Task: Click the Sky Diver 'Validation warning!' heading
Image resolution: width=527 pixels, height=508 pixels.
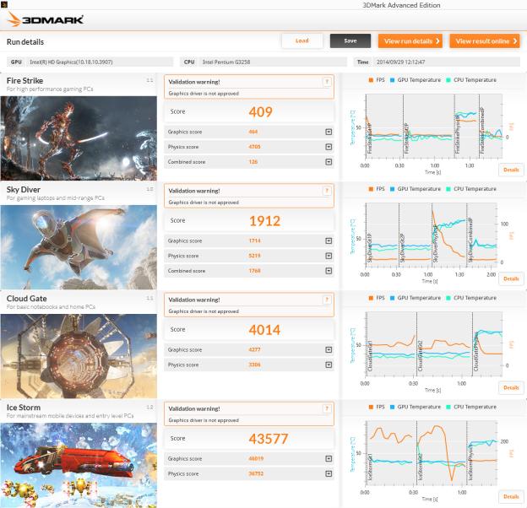Action: pyautogui.click(x=194, y=191)
